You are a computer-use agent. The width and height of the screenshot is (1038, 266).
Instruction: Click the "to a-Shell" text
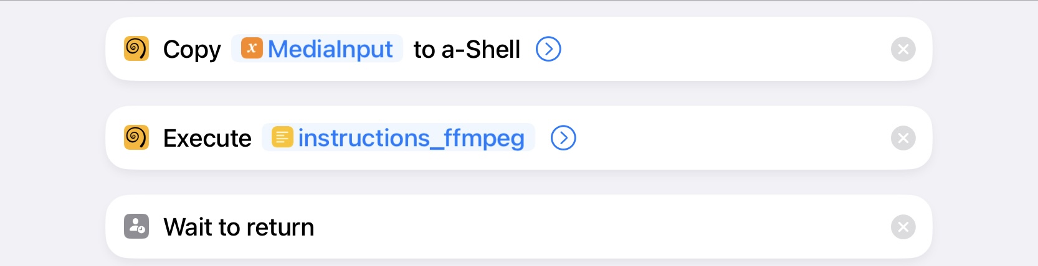coord(467,49)
